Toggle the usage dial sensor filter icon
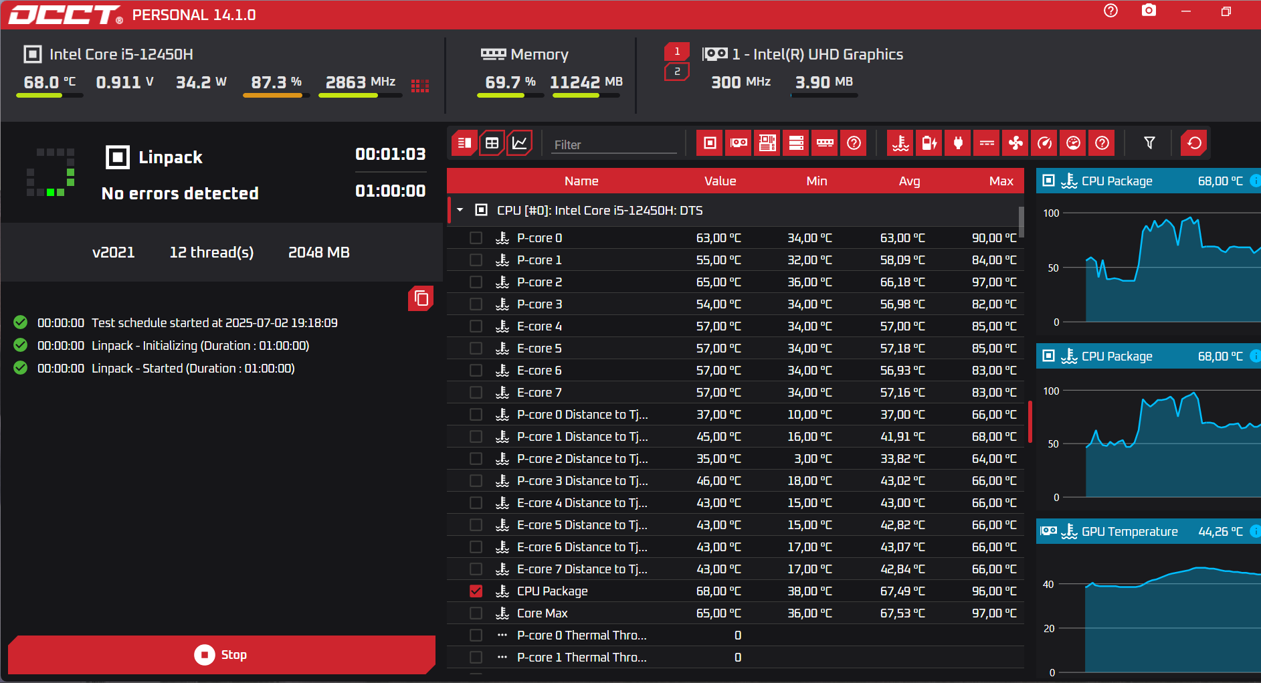Image resolution: width=1261 pixels, height=683 pixels. pos(1074,143)
